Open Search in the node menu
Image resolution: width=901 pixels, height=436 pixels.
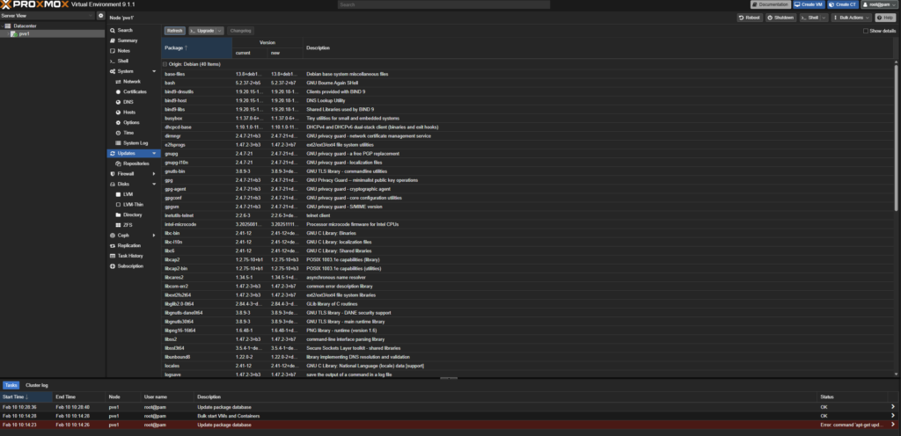[x=125, y=31]
